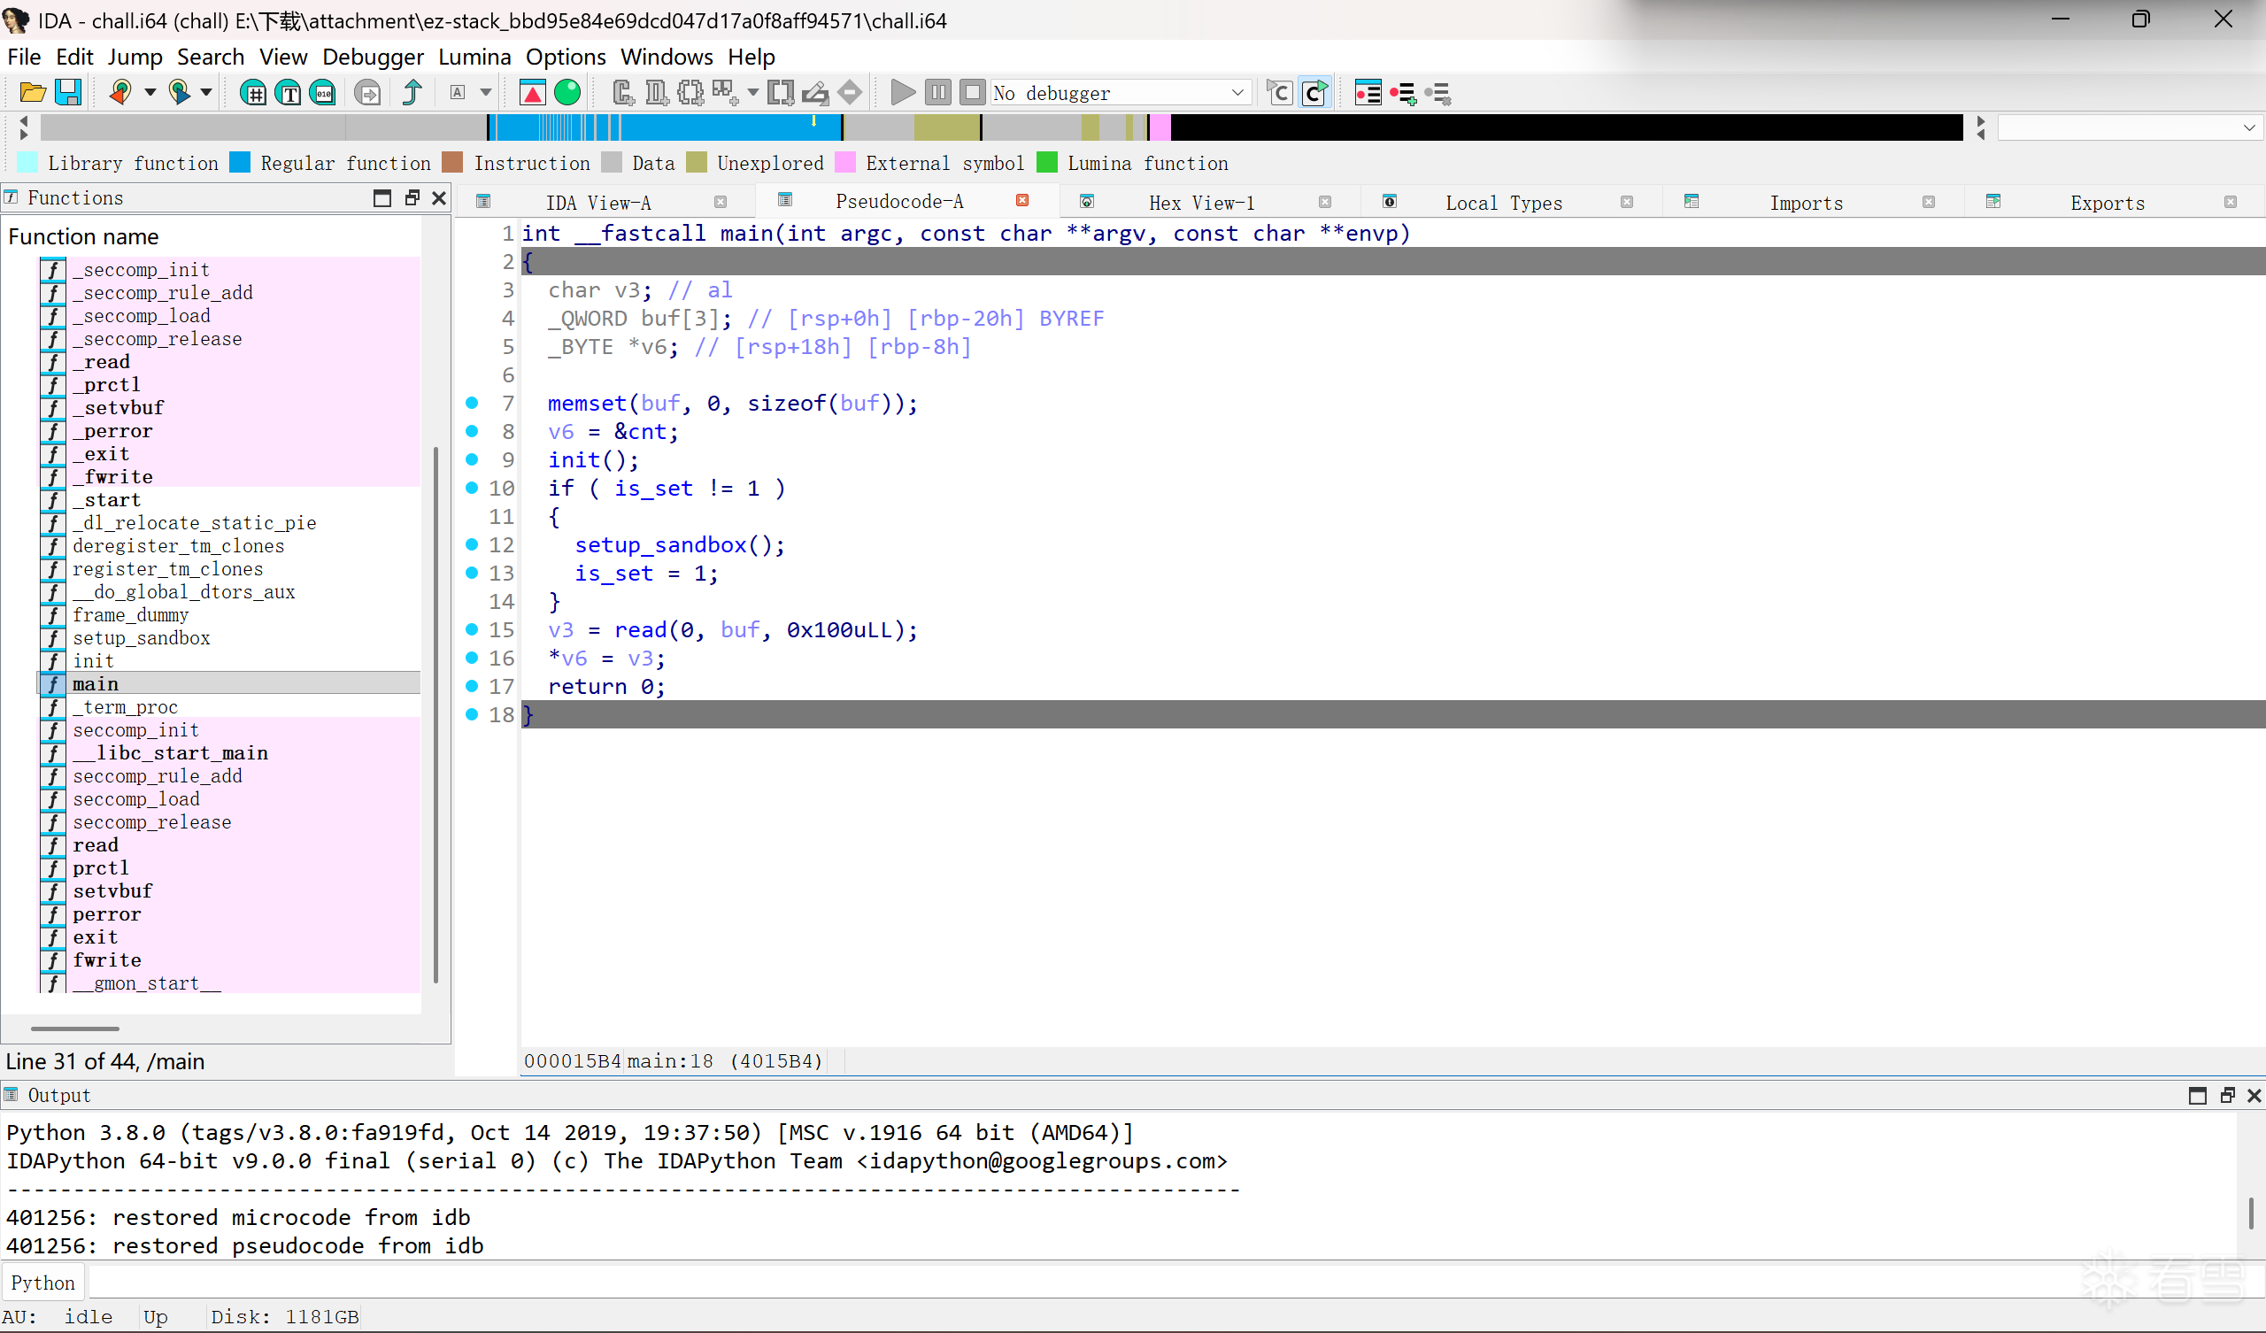Screen dimensions: 2266x1333
Task: Click the teal up-arrow toolbar icon
Action: pos(412,93)
